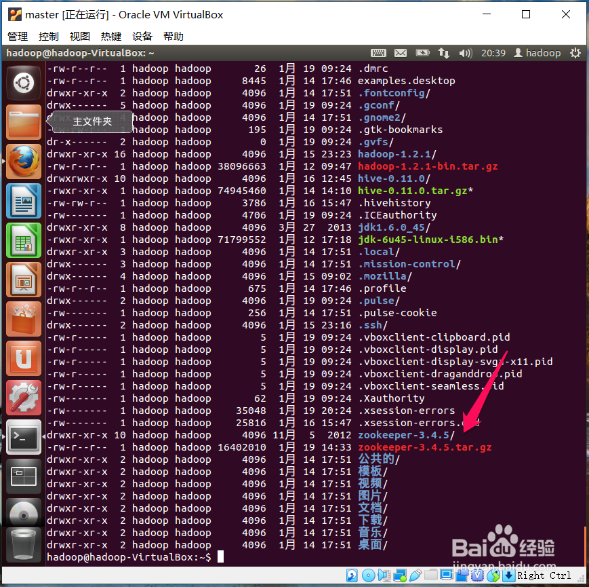
Task: Open the 控制 menu
Action: coord(49,37)
